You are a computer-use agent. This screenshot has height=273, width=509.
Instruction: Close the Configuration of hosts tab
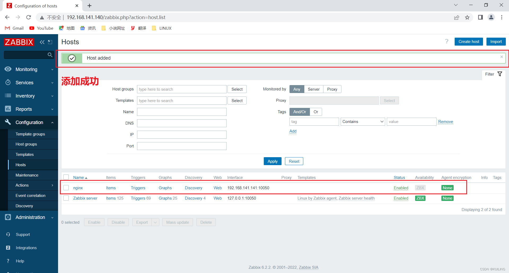77,6
